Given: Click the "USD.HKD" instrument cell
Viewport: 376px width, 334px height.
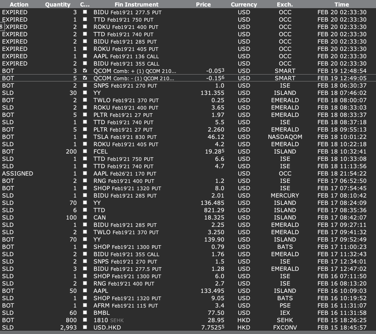Looking at the screenshot, I should coord(107,327).
